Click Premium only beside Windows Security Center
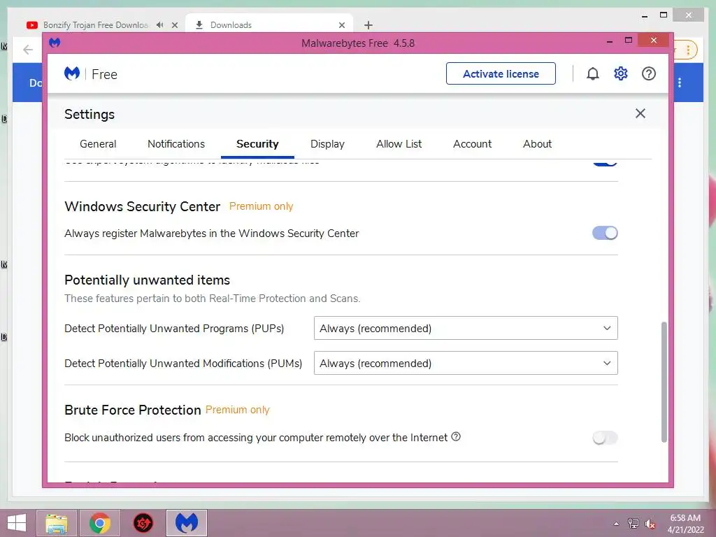The image size is (716, 537). click(x=262, y=206)
